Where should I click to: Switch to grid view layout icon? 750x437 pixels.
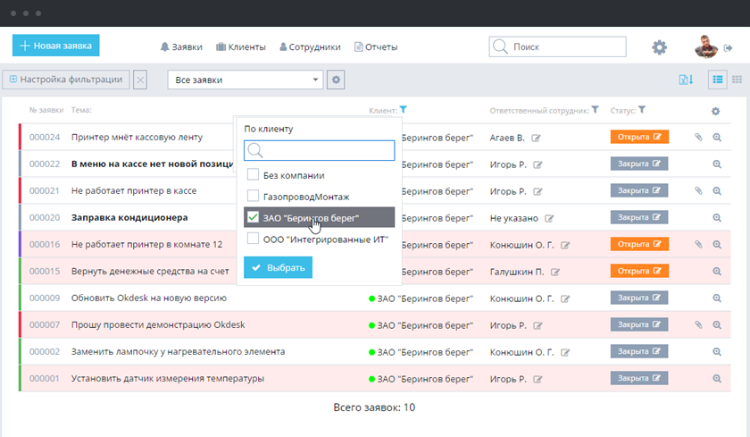[x=737, y=80]
